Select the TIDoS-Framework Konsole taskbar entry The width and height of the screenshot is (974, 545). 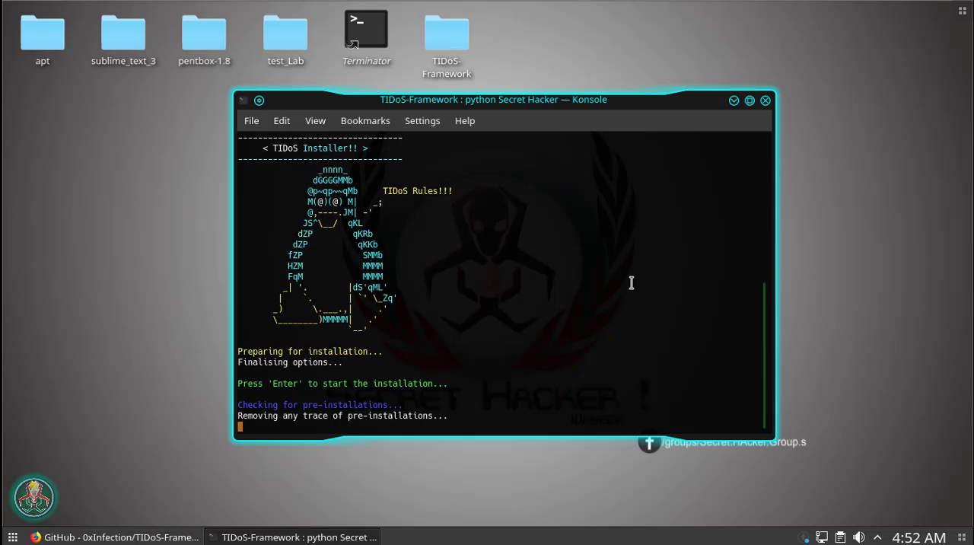click(x=292, y=537)
